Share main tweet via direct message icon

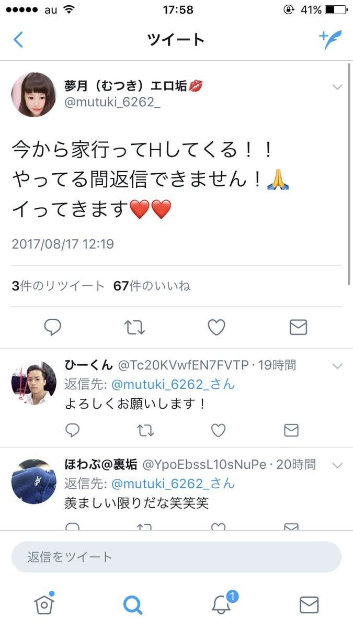tap(298, 328)
